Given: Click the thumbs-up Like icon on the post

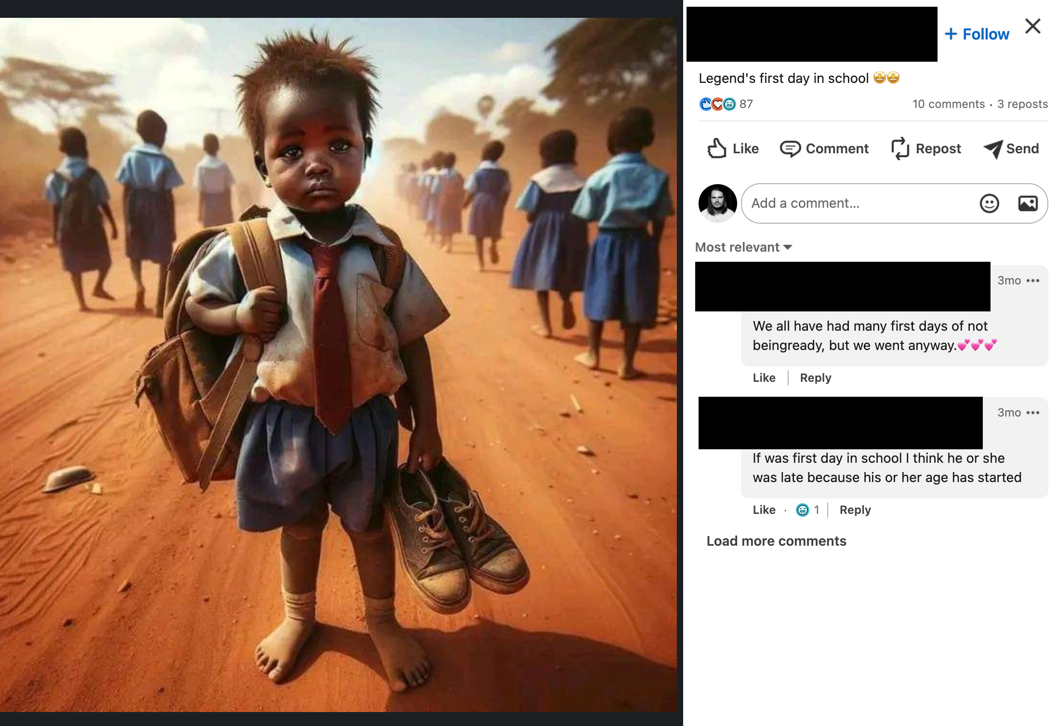Looking at the screenshot, I should coord(716,148).
